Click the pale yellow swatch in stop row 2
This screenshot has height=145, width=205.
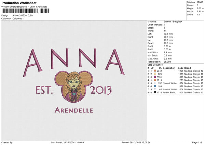point(155,74)
